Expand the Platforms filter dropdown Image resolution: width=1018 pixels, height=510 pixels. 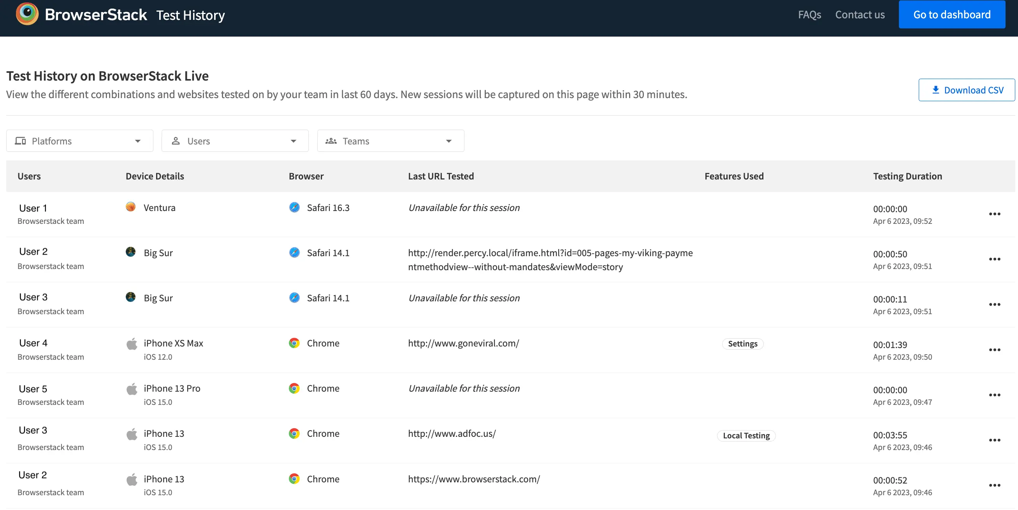(x=79, y=141)
